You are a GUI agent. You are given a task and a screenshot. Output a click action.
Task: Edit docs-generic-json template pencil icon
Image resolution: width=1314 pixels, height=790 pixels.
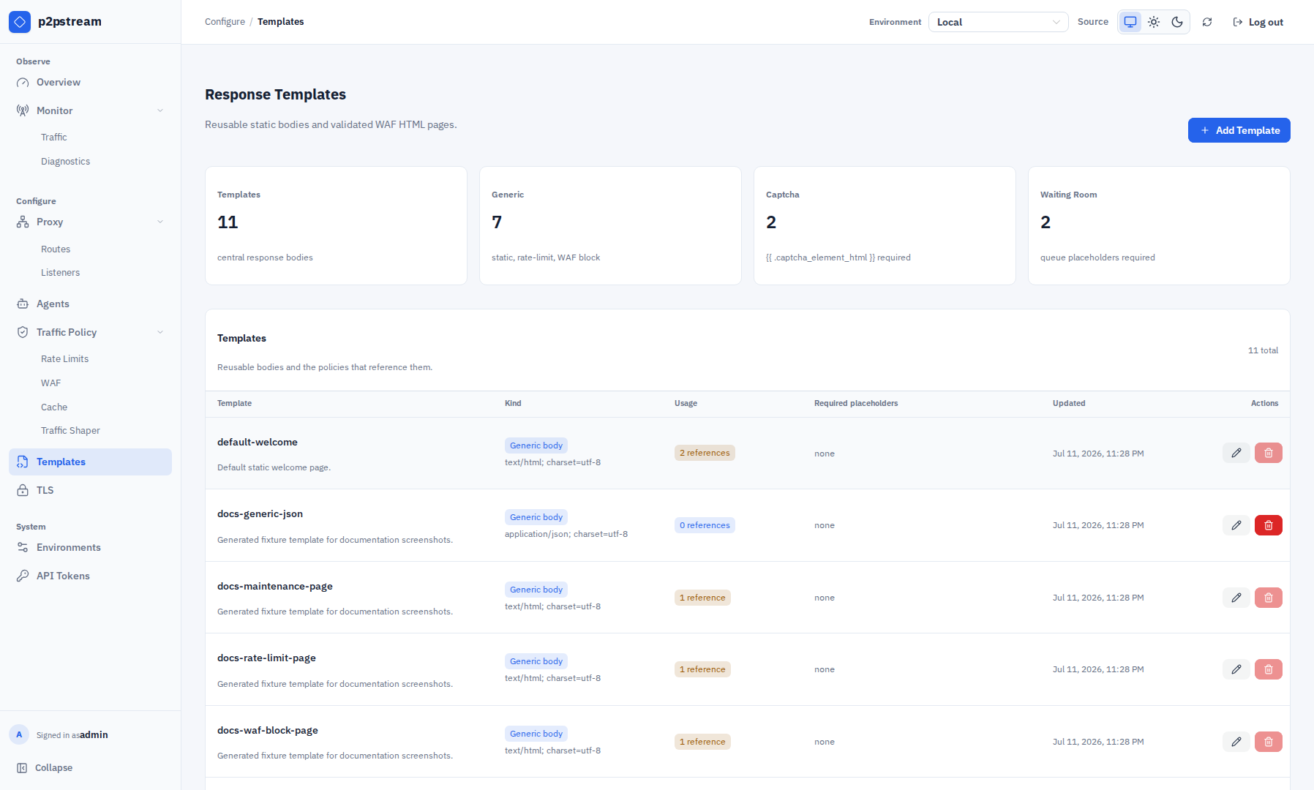coord(1236,525)
